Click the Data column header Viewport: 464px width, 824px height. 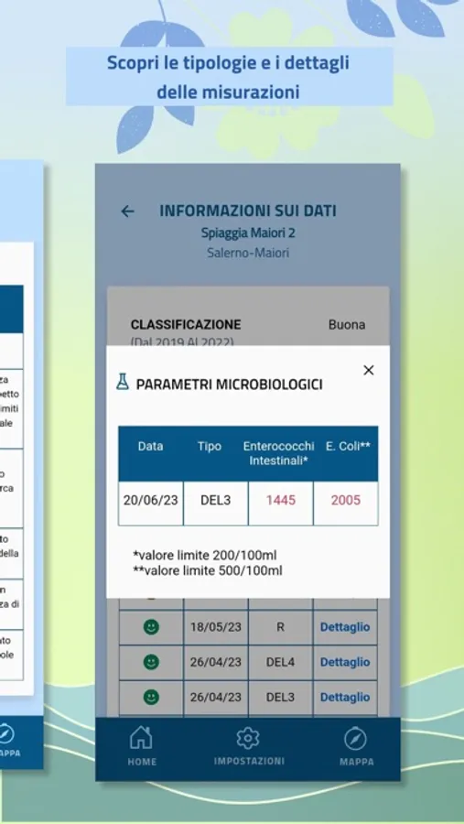(x=150, y=446)
